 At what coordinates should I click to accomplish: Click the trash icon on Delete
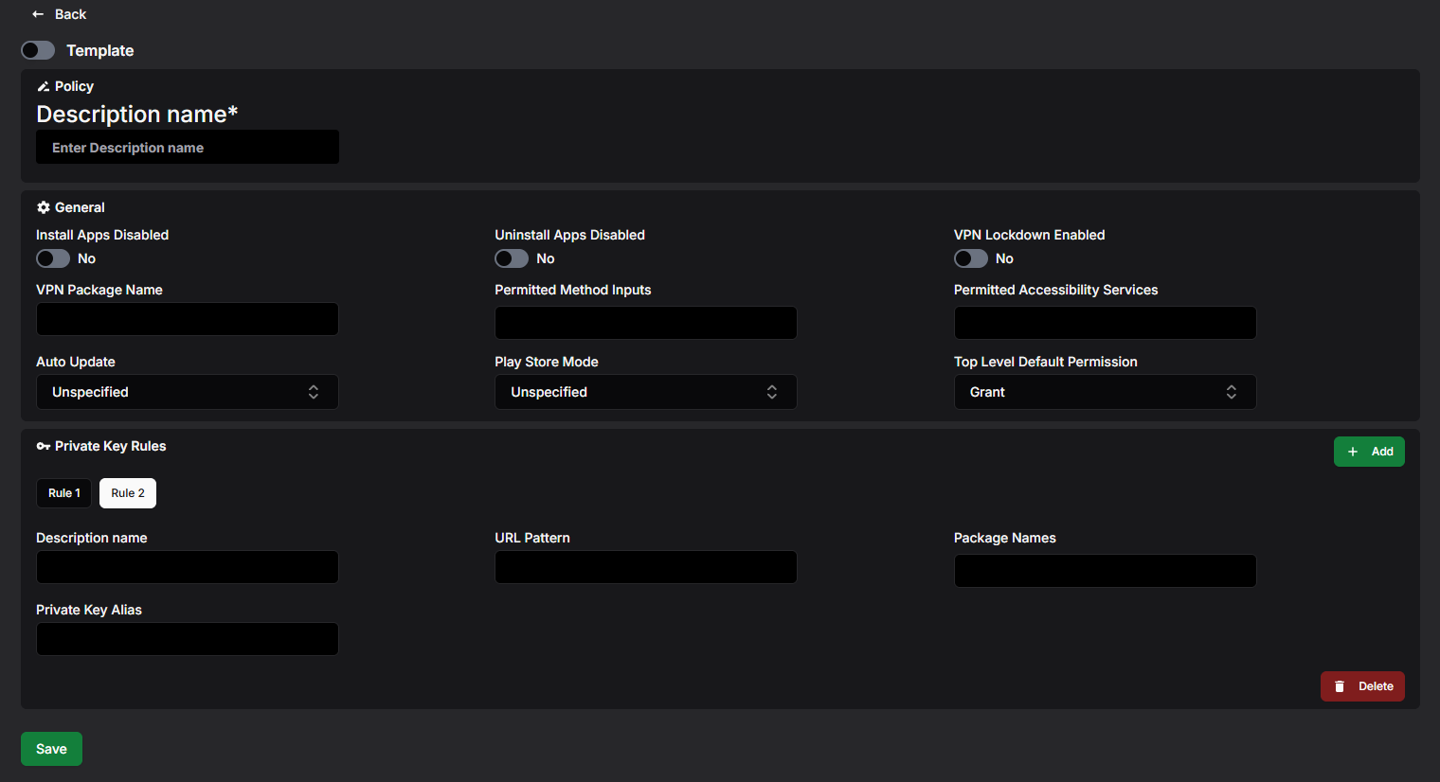click(1340, 686)
